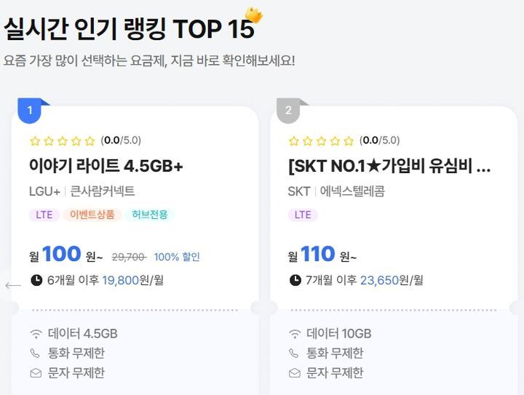The width and height of the screenshot is (524, 395).
Task: Click the phone icon beside first 통화 무제한
Action: [x=36, y=354]
